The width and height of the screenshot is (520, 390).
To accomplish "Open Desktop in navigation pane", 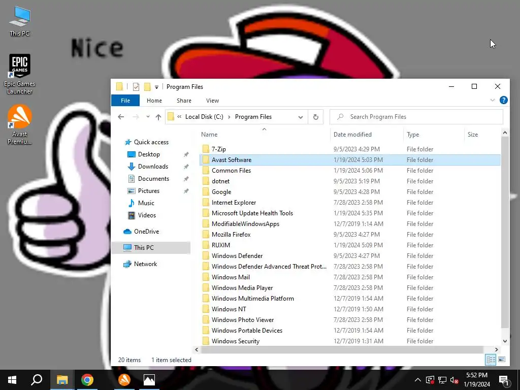I will (x=149, y=154).
